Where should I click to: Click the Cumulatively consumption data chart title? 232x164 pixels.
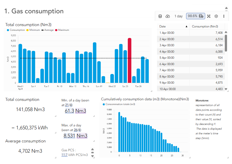(145, 99)
